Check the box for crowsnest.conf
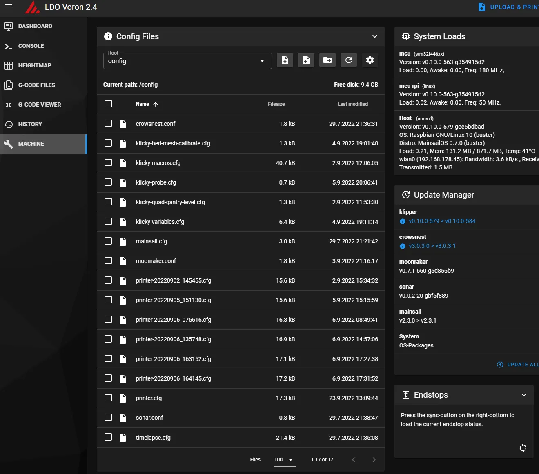The image size is (539, 474). (108, 123)
